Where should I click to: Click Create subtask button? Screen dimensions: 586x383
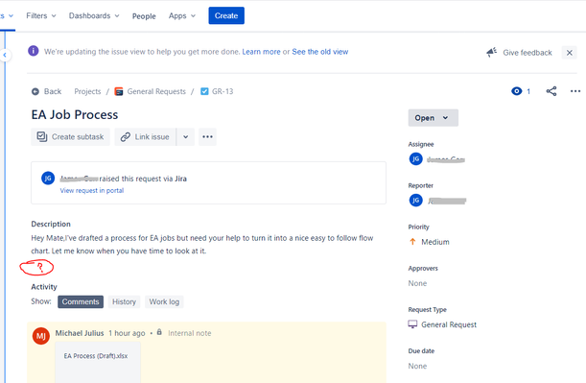(70, 137)
